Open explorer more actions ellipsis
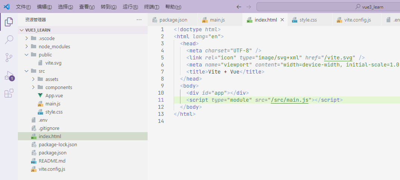Screen dimensions: 400x180 [x=139, y=20]
